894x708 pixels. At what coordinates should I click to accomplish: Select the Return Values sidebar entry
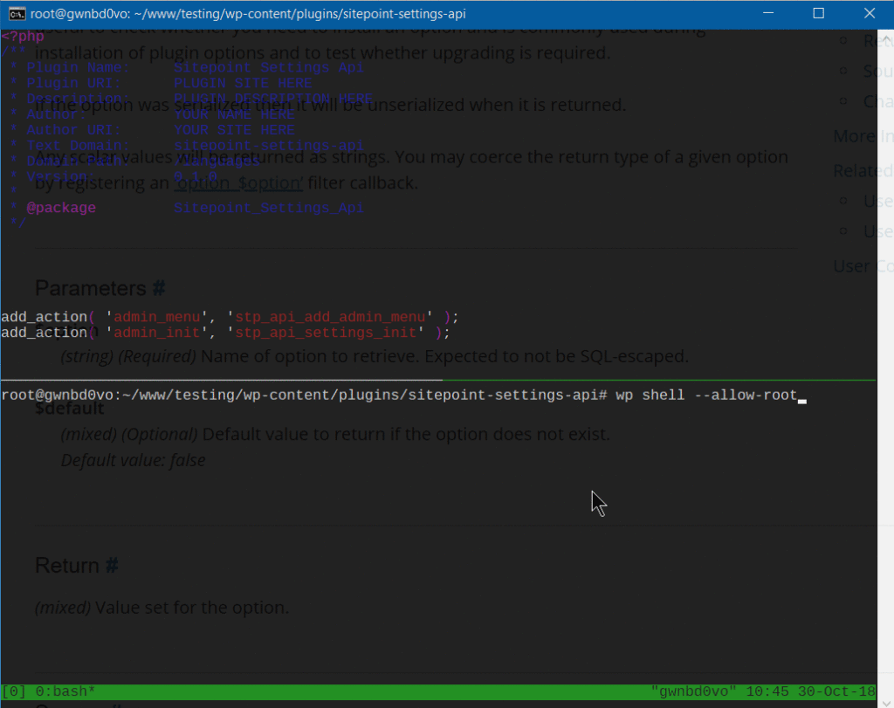[877, 39]
